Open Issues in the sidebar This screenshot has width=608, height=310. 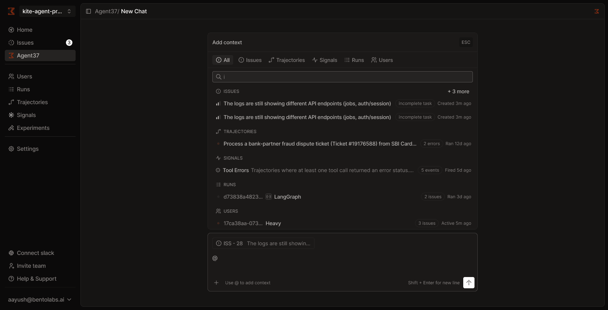click(40, 43)
